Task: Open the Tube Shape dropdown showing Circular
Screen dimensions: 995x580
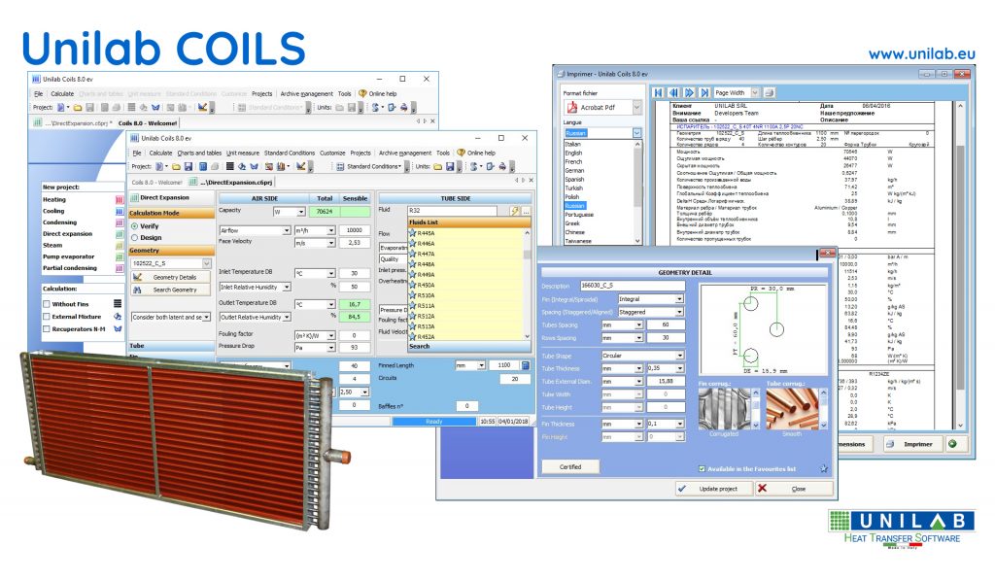Action: coord(679,356)
